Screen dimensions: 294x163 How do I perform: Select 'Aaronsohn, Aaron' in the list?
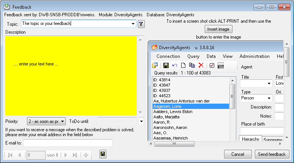[x=191, y=127]
